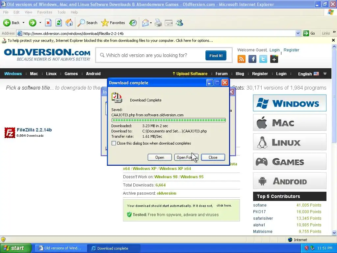Select the Windows tab in site navigation
Screen dimensions: 337x253
click(13, 73)
